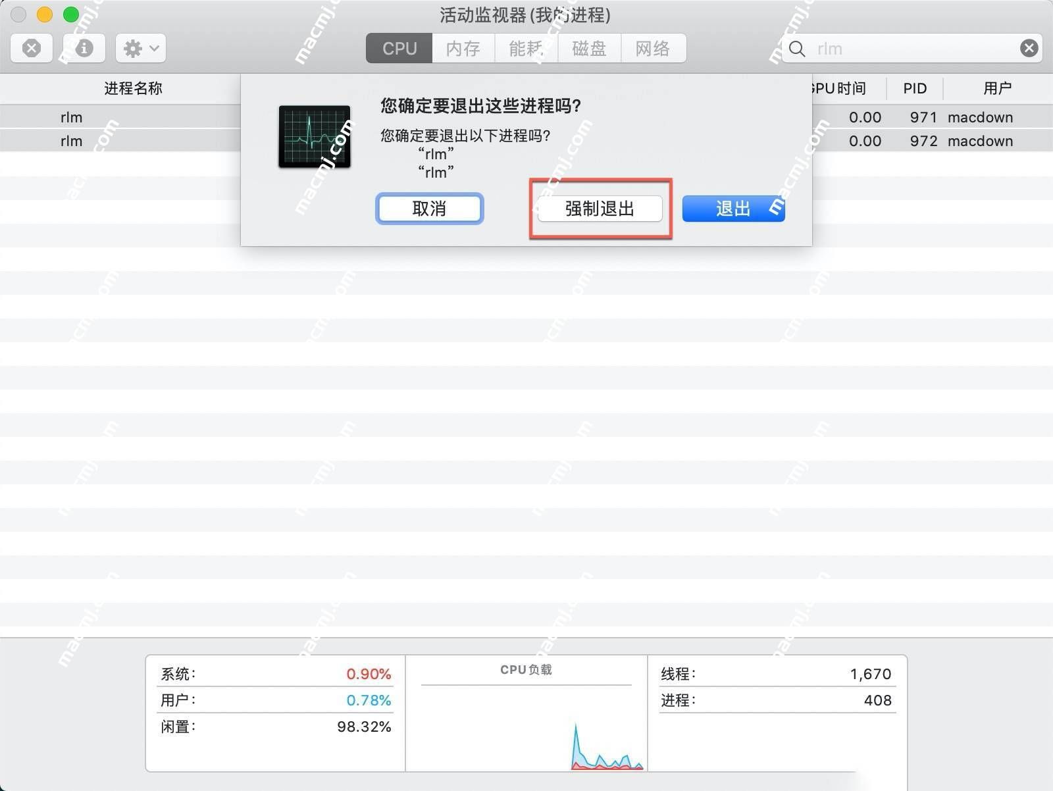
Task: Click 用户 0.78% value
Action: point(369,700)
